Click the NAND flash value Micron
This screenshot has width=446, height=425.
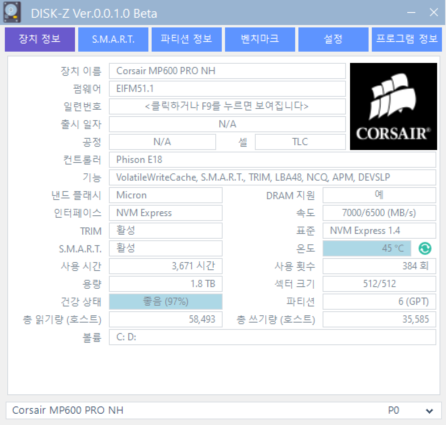point(166,195)
